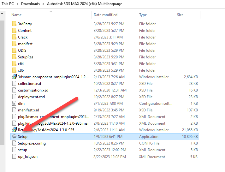The width and height of the screenshot is (225, 172).
Task: Go to This PC in breadcrumb
Action: point(8,4)
